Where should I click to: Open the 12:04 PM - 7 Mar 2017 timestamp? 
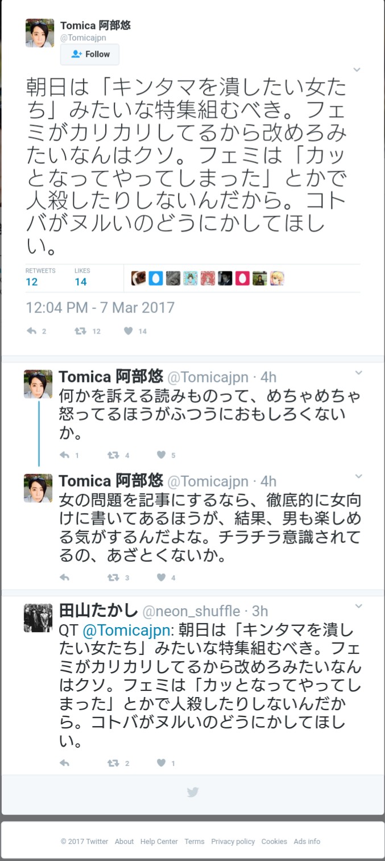coord(100,308)
